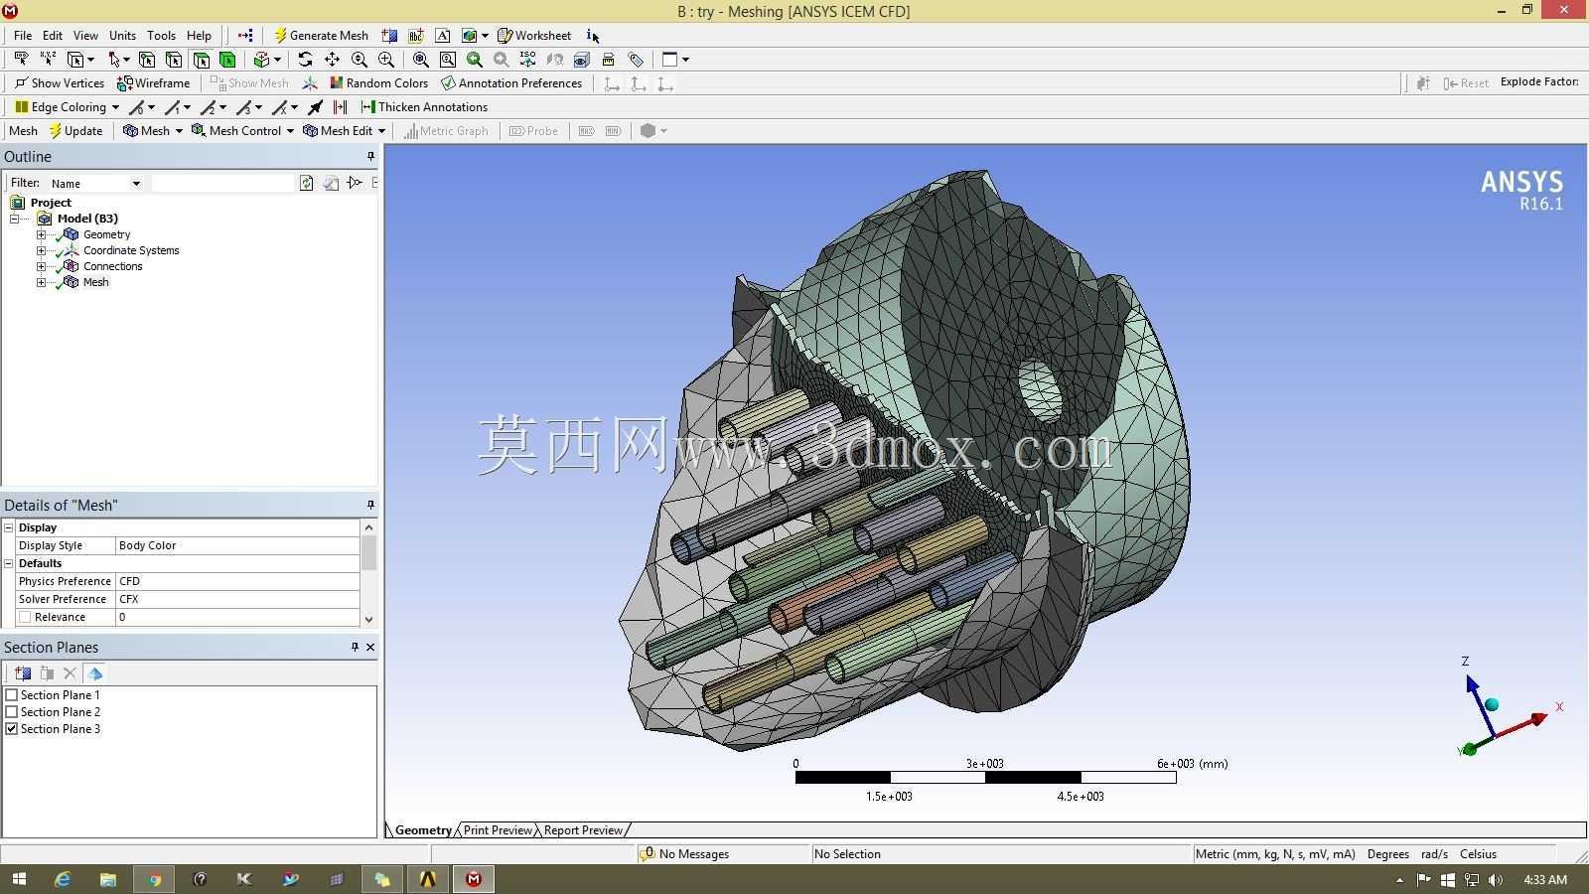The height and width of the screenshot is (894, 1589).
Task: Click the Box Zoom icon
Action: [386, 60]
